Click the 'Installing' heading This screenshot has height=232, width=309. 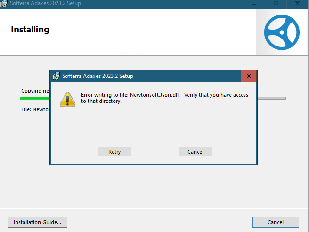[x=30, y=30]
